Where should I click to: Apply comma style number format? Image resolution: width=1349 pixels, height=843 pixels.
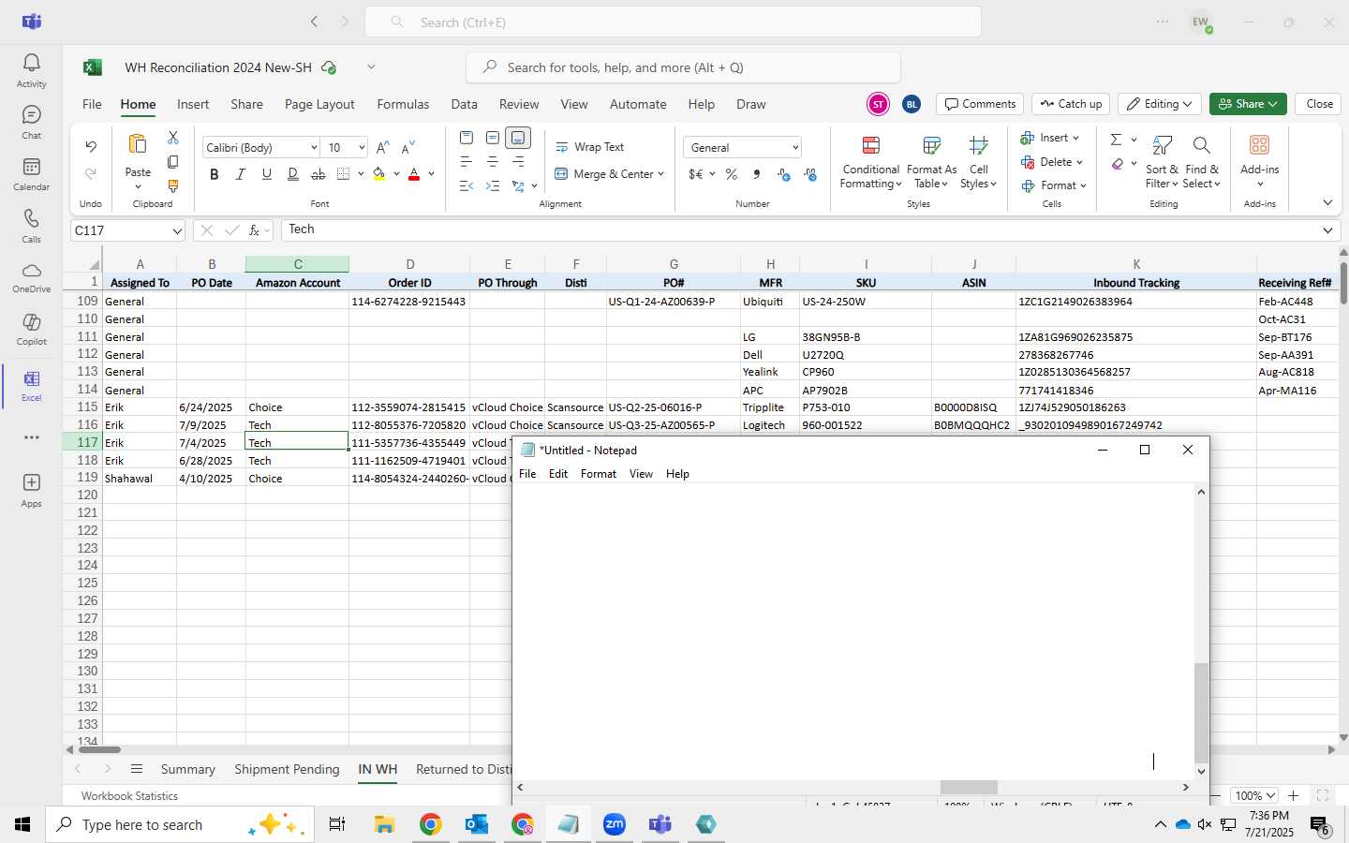756,174
